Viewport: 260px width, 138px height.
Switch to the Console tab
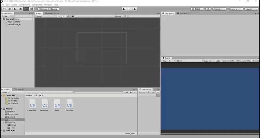pyautogui.click(x=19, y=90)
